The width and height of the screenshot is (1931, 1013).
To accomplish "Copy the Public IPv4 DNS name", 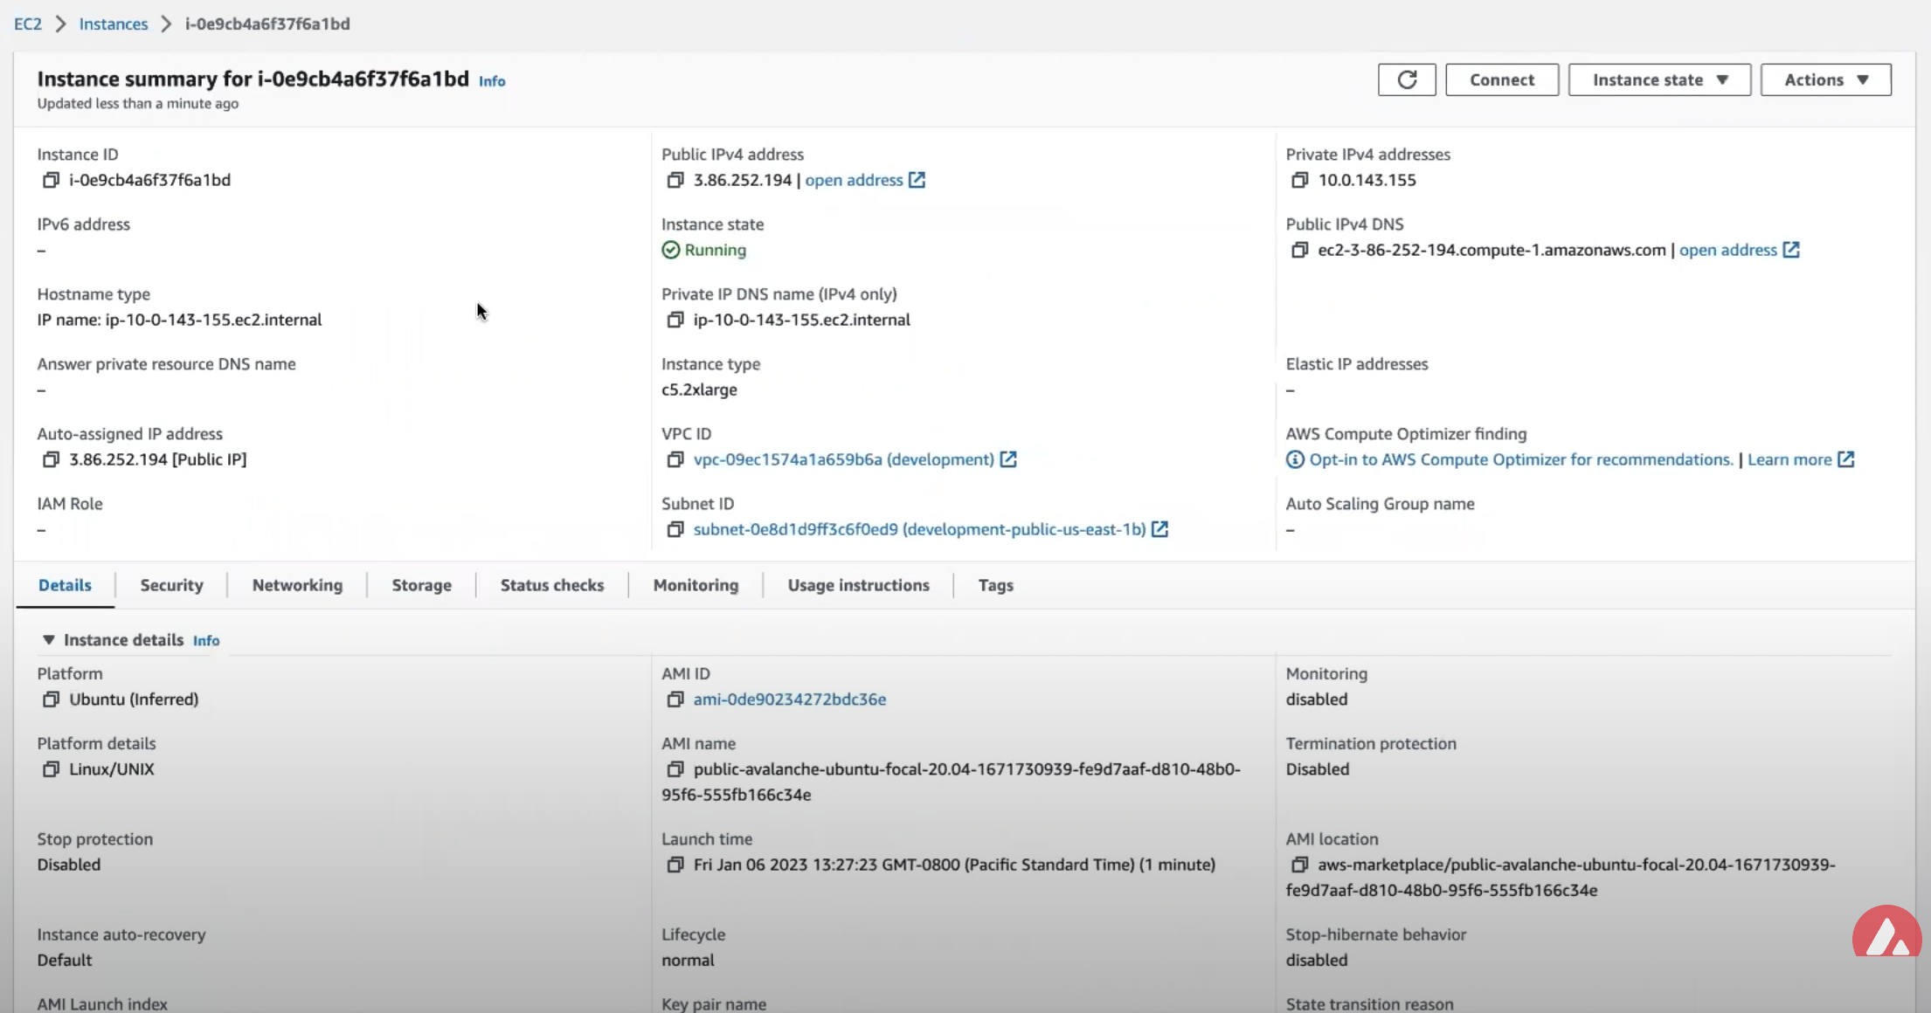I will (x=1299, y=250).
